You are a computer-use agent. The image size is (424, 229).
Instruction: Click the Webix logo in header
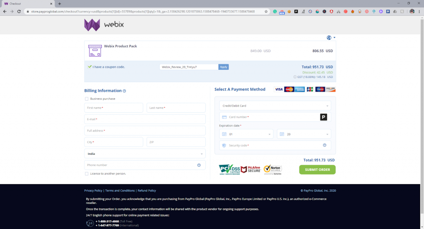coord(104,25)
